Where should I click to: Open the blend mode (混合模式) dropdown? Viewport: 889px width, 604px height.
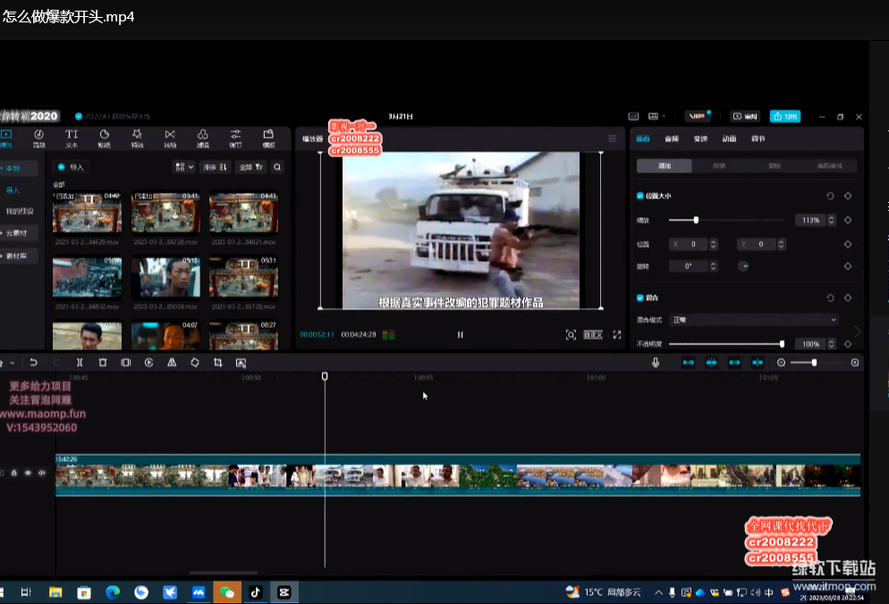[753, 320]
